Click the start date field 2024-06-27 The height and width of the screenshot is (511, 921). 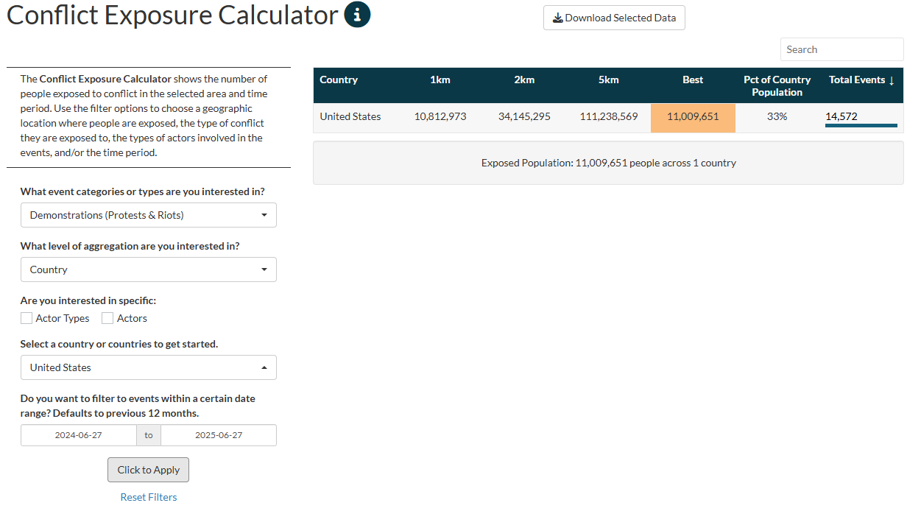(79, 435)
